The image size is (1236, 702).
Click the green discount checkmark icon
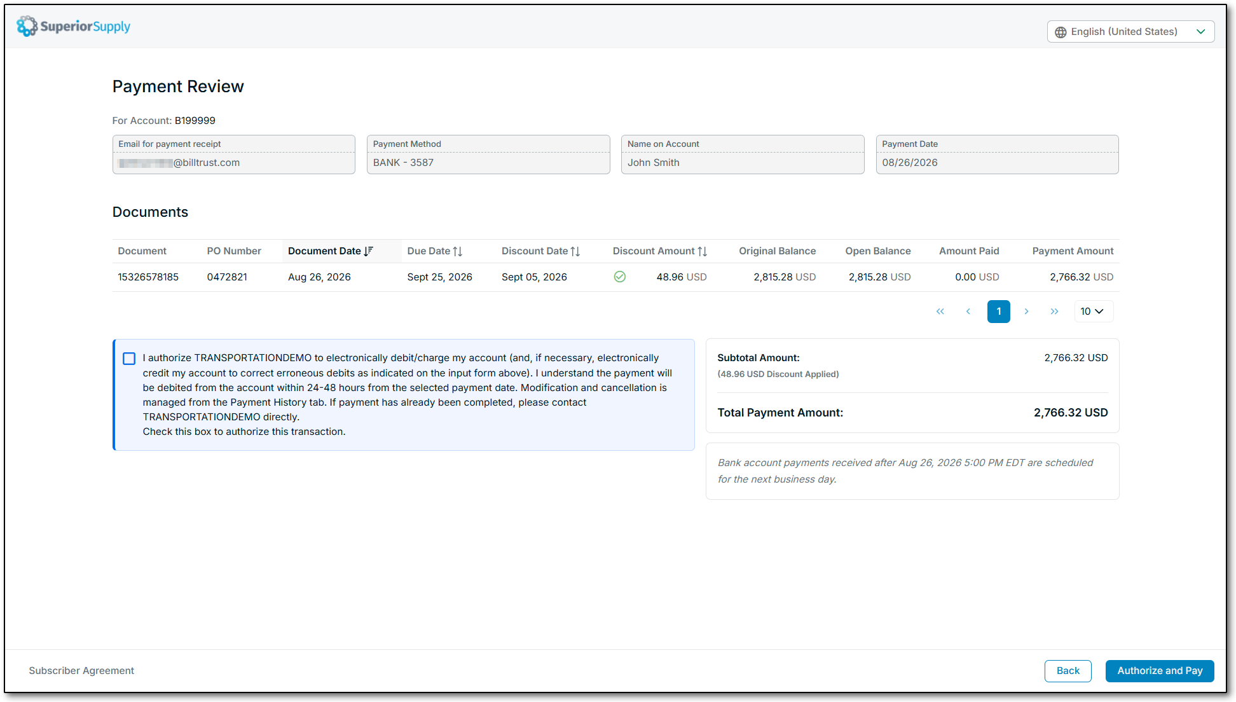click(620, 277)
